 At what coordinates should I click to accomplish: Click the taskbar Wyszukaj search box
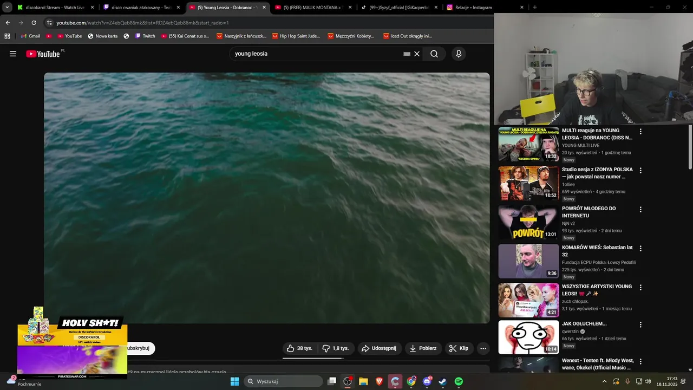click(x=282, y=381)
